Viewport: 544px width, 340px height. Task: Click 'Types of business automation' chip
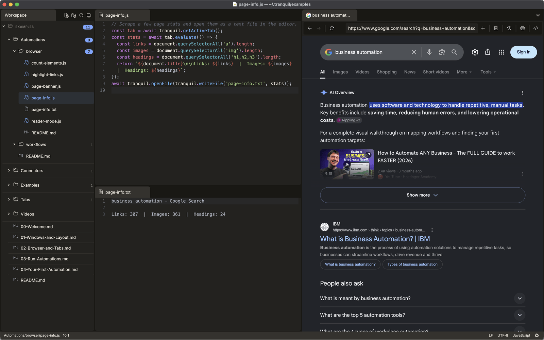(x=412, y=265)
